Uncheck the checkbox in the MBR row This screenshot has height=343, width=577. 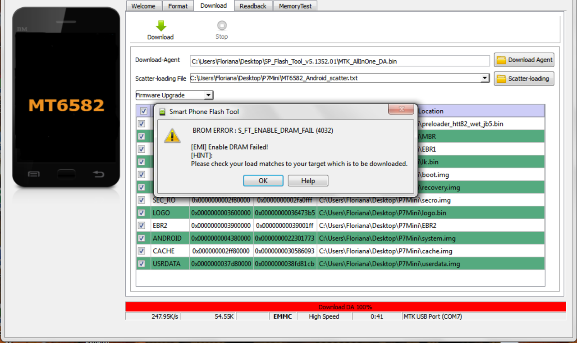click(142, 136)
